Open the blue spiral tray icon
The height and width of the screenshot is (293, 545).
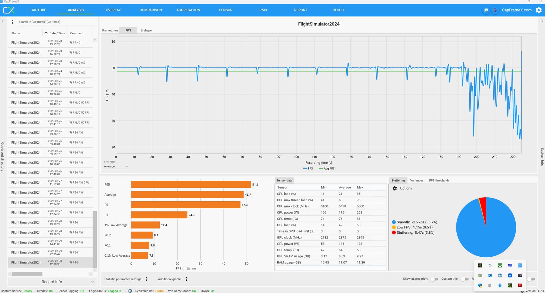click(x=500, y=275)
